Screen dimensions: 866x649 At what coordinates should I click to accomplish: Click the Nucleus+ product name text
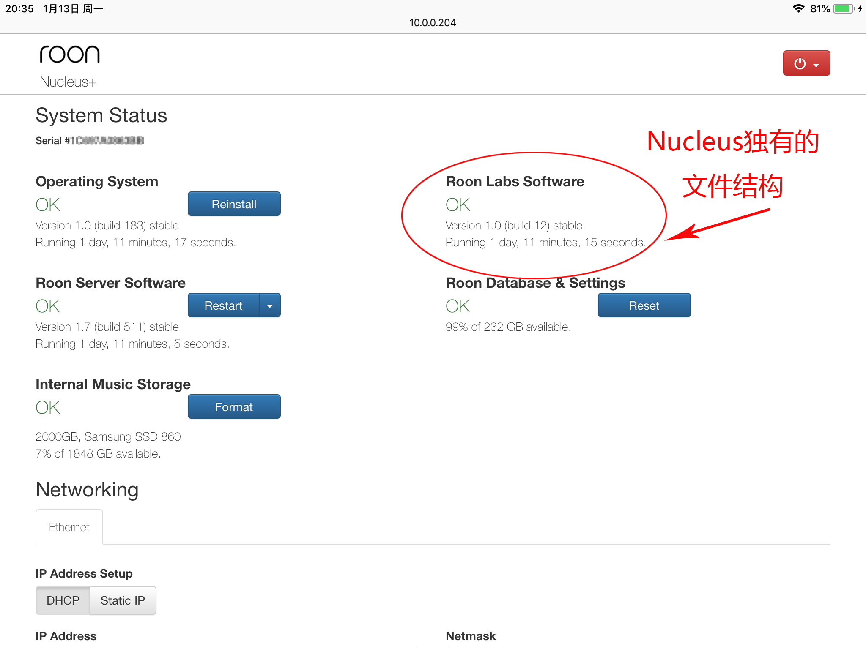68,82
